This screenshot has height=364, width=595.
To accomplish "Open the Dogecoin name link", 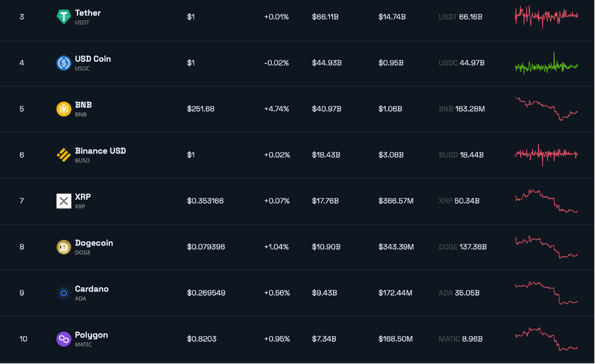I will pos(94,243).
